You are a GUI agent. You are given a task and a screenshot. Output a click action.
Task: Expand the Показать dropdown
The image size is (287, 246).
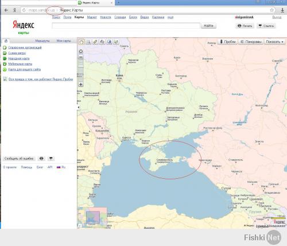(274, 41)
